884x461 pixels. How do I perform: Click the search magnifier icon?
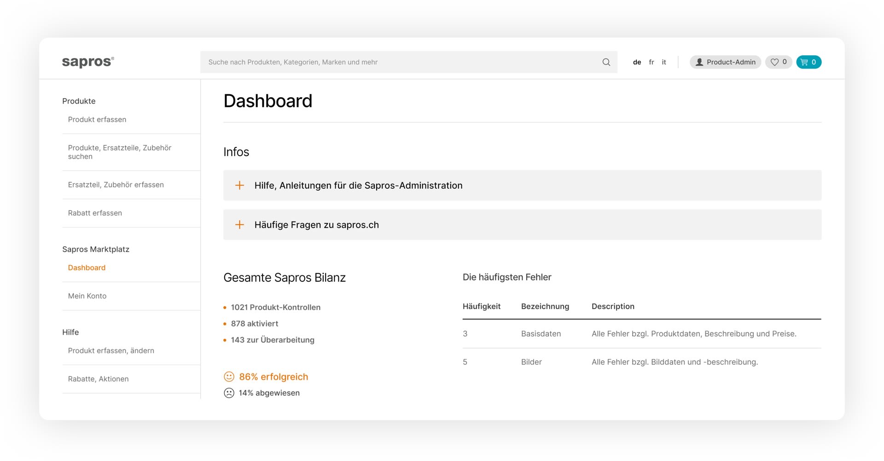pos(606,62)
